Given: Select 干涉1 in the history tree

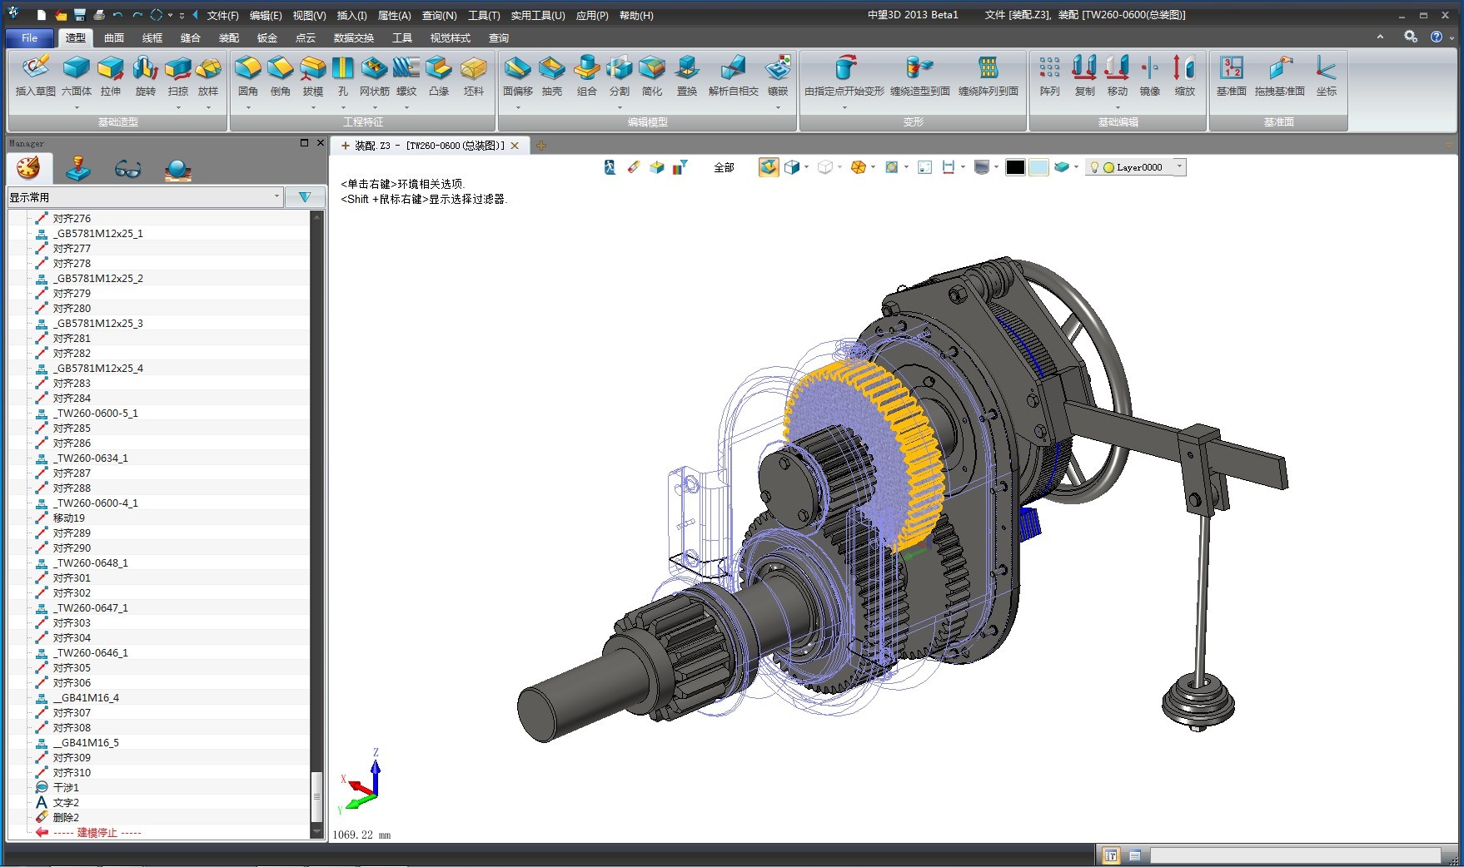Looking at the screenshot, I should pos(66,787).
